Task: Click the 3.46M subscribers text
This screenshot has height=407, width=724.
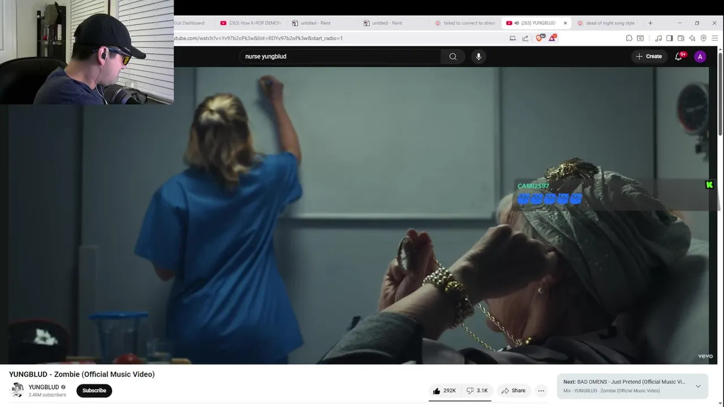Action: coord(48,395)
